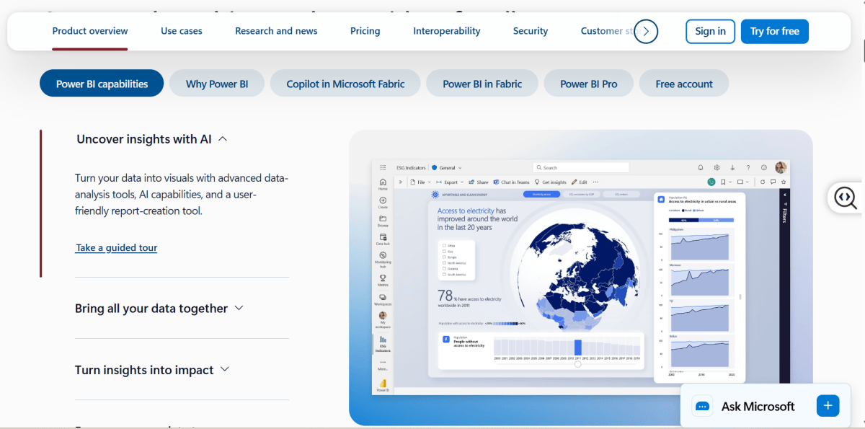Open the user profile photo in Power BI header
Image resolution: width=865 pixels, height=429 pixels.
point(781,167)
